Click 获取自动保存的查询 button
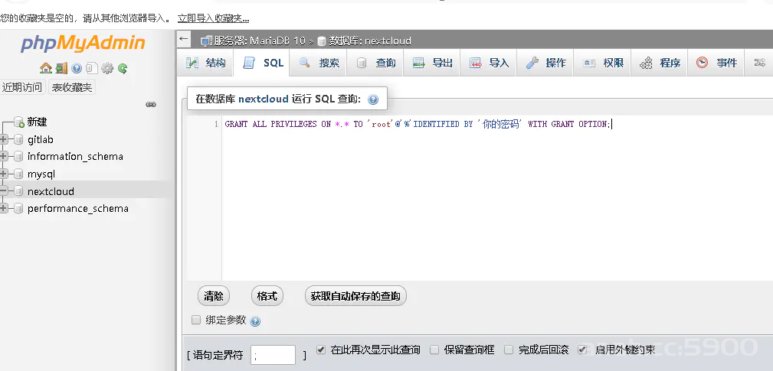 tap(355, 296)
